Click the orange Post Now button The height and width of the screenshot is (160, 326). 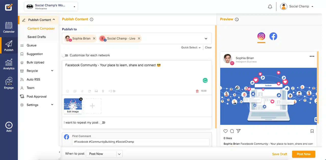303,154
